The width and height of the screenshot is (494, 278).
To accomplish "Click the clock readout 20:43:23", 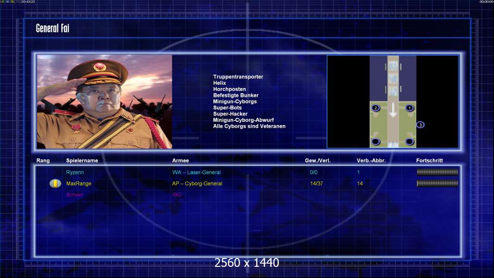I will pyautogui.click(x=28, y=1).
